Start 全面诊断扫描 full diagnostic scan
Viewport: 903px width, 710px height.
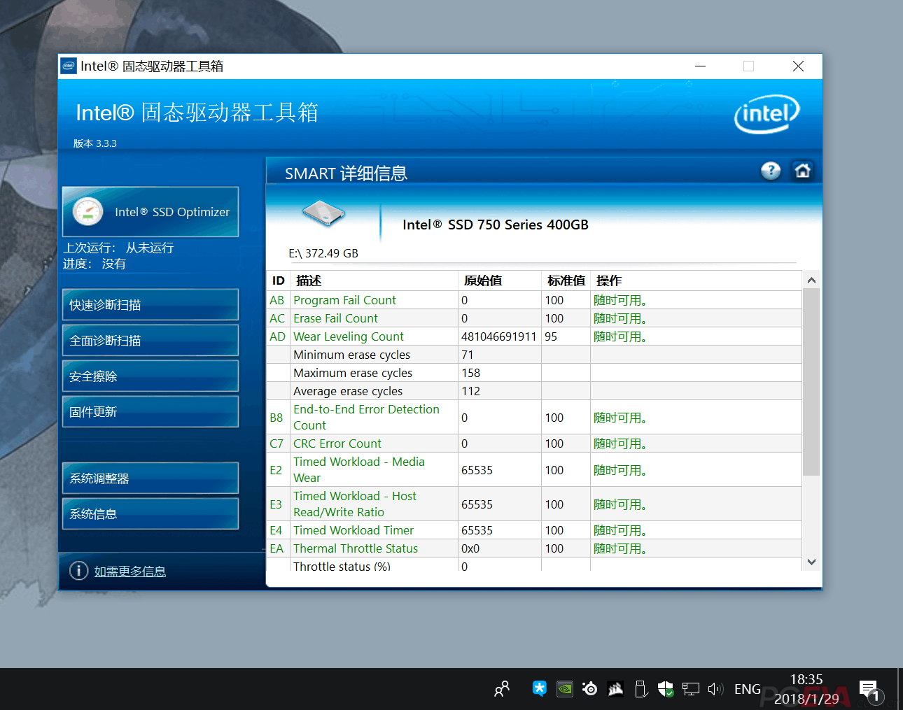pos(150,341)
